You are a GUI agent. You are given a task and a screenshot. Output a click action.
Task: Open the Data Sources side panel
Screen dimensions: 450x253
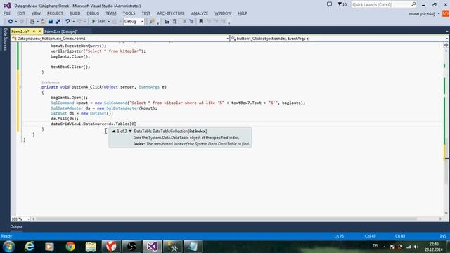(x=5, y=39)
